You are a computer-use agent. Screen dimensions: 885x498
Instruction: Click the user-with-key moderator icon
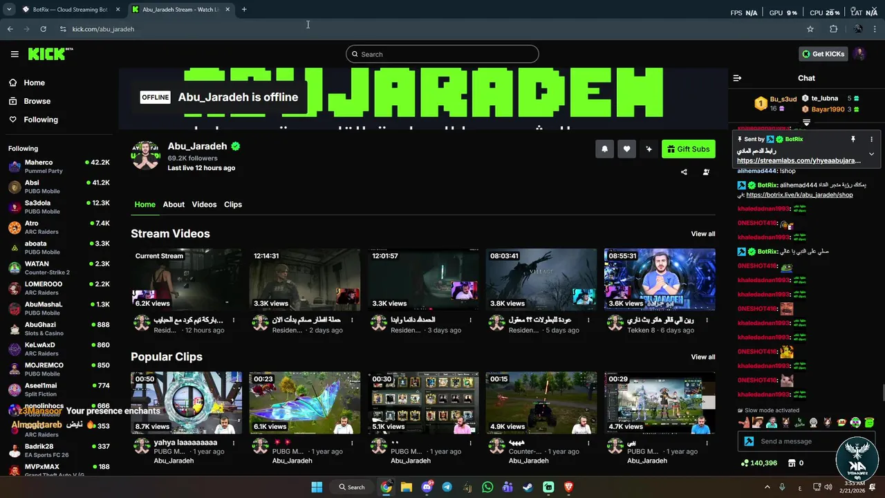tap(706, 172)
